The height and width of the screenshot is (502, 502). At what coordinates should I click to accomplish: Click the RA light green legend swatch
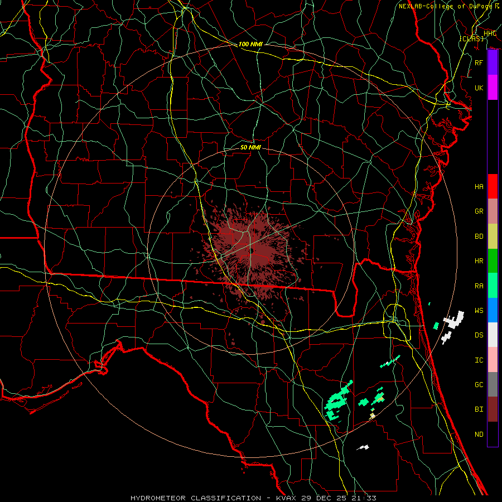click(493, 285)
